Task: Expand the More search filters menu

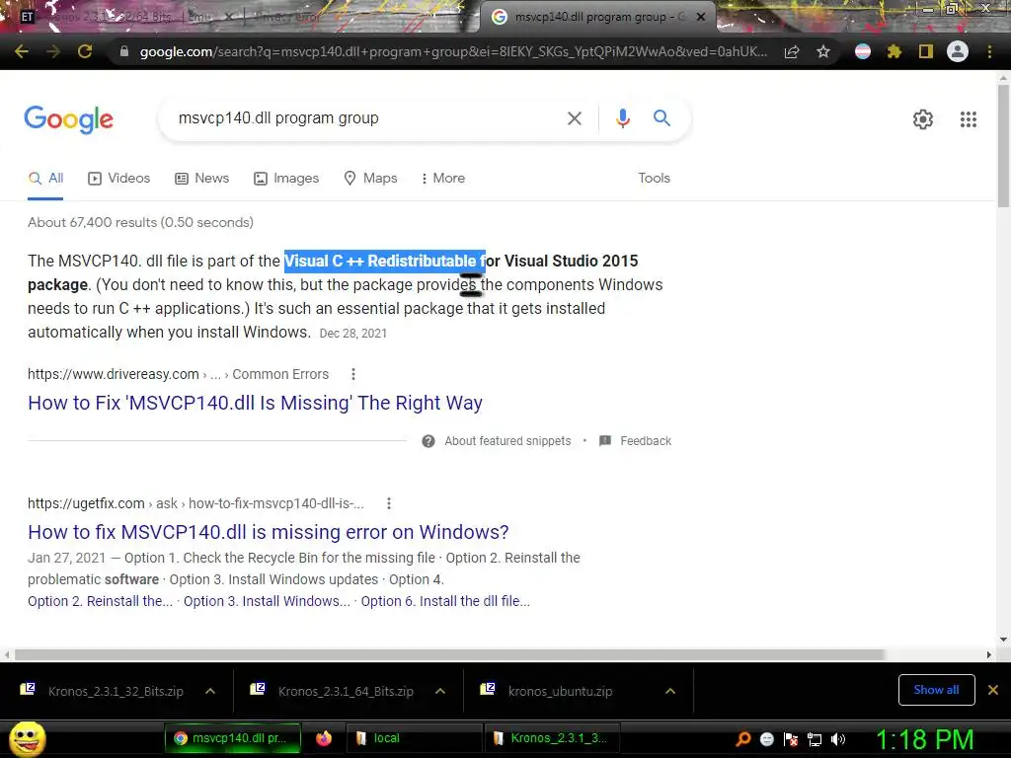Action: click(443, 178)
